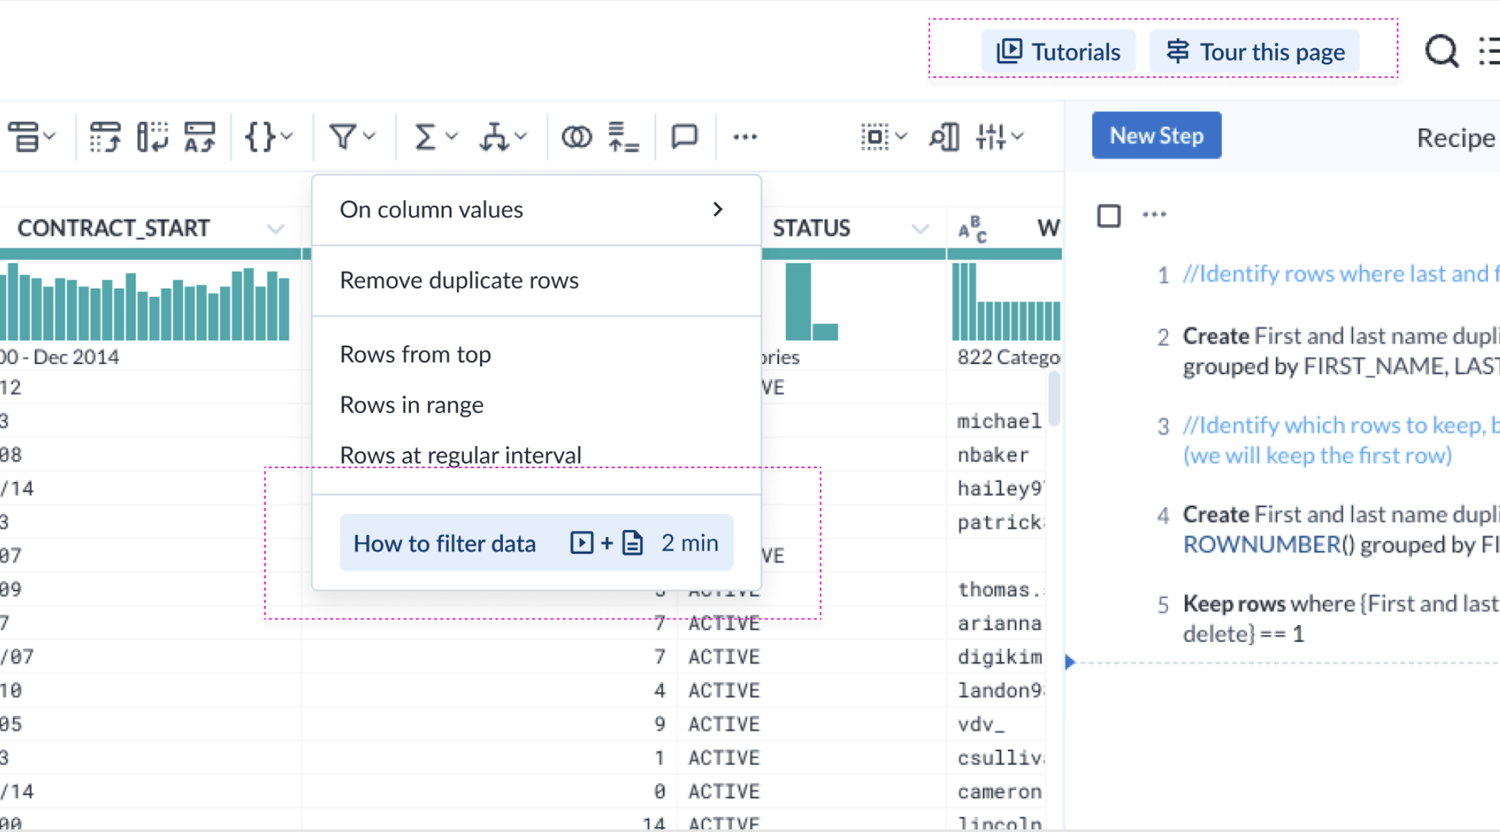Select recipe step 4 containing ROWNUMBER()
Image resolution: width=1500 pixels, height=832 pixels.
pos(1341,529)
